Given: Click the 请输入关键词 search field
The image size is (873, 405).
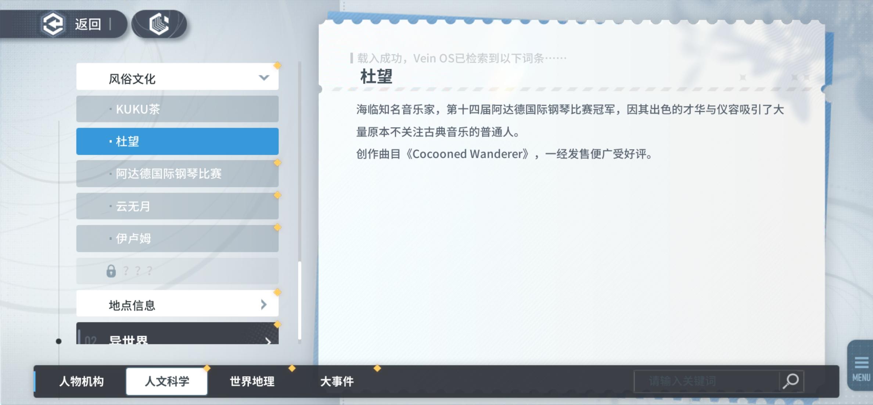Looking at the screenshot, I should (x=706, y=381).
